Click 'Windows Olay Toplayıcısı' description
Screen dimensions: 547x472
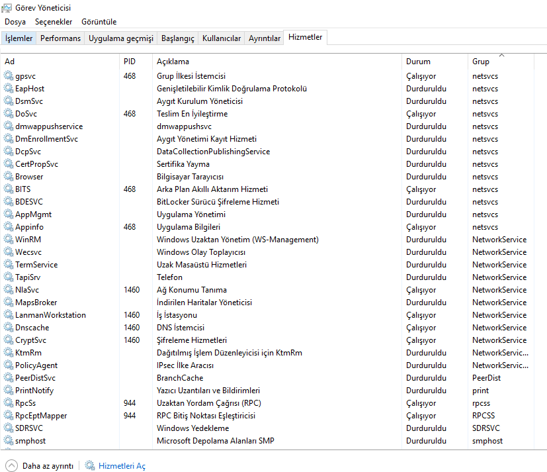201,252
